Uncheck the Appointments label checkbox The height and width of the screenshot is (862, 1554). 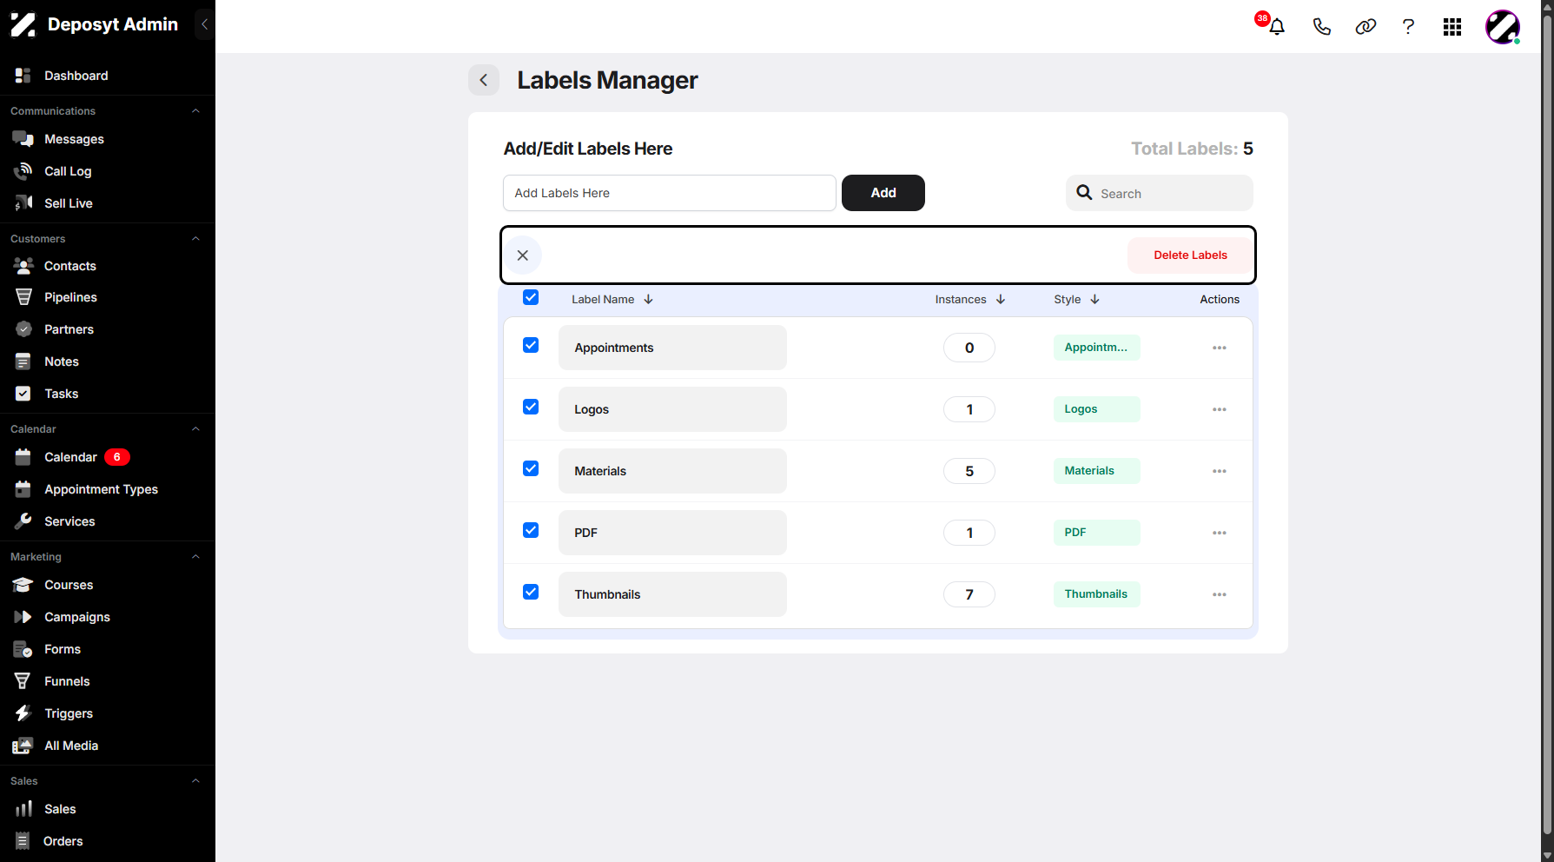[x=531, y=346]
